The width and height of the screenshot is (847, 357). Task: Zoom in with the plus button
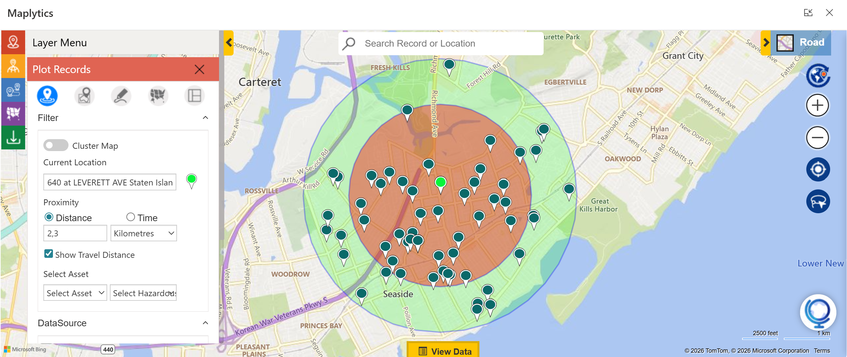tap(818, 106)
